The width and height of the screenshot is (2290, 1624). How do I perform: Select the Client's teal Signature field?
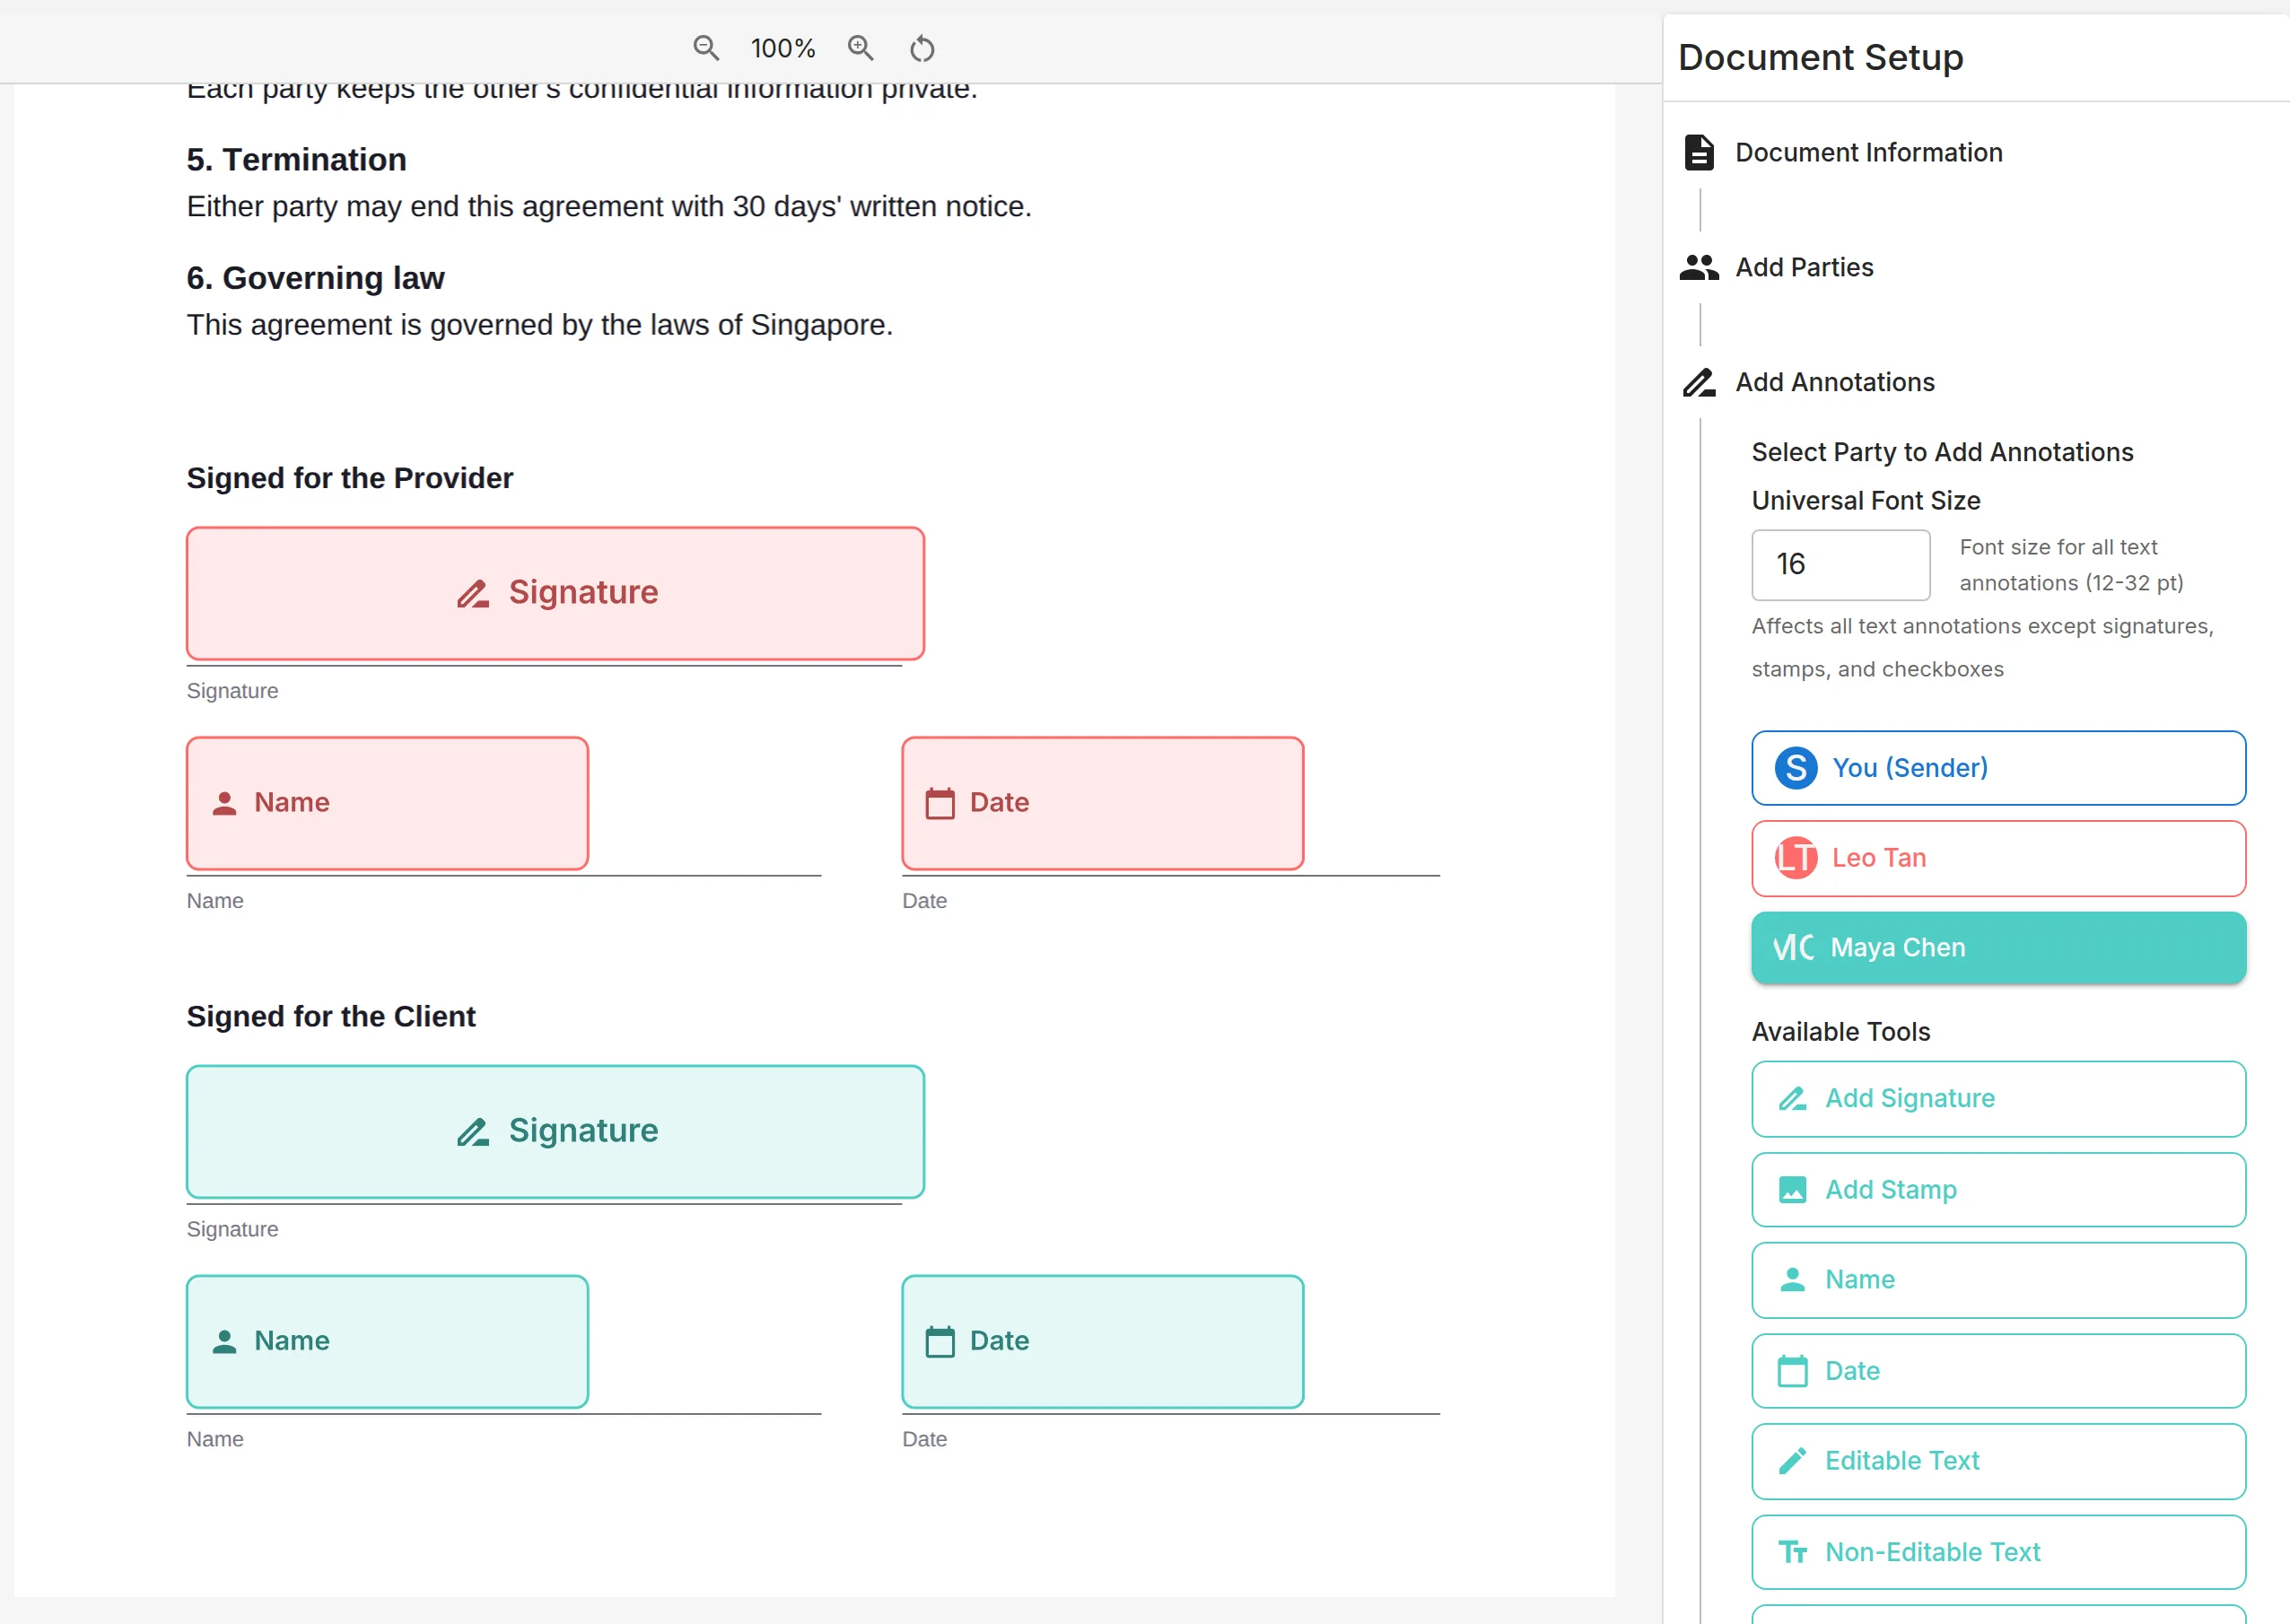[x=555, y=1131]
